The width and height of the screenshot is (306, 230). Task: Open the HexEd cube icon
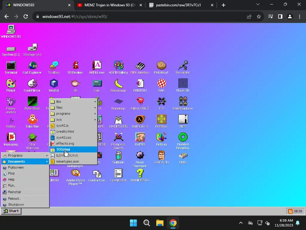point(54,86)
